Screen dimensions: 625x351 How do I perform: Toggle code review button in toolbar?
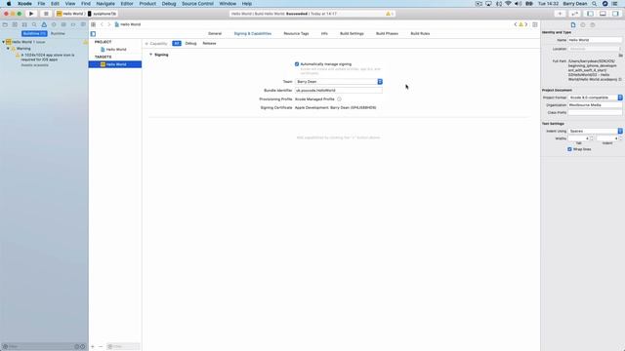tap(574, 14)
